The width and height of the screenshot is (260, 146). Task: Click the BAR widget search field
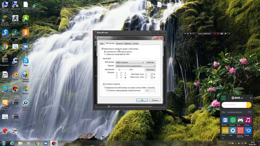click(x=234, y=105)
